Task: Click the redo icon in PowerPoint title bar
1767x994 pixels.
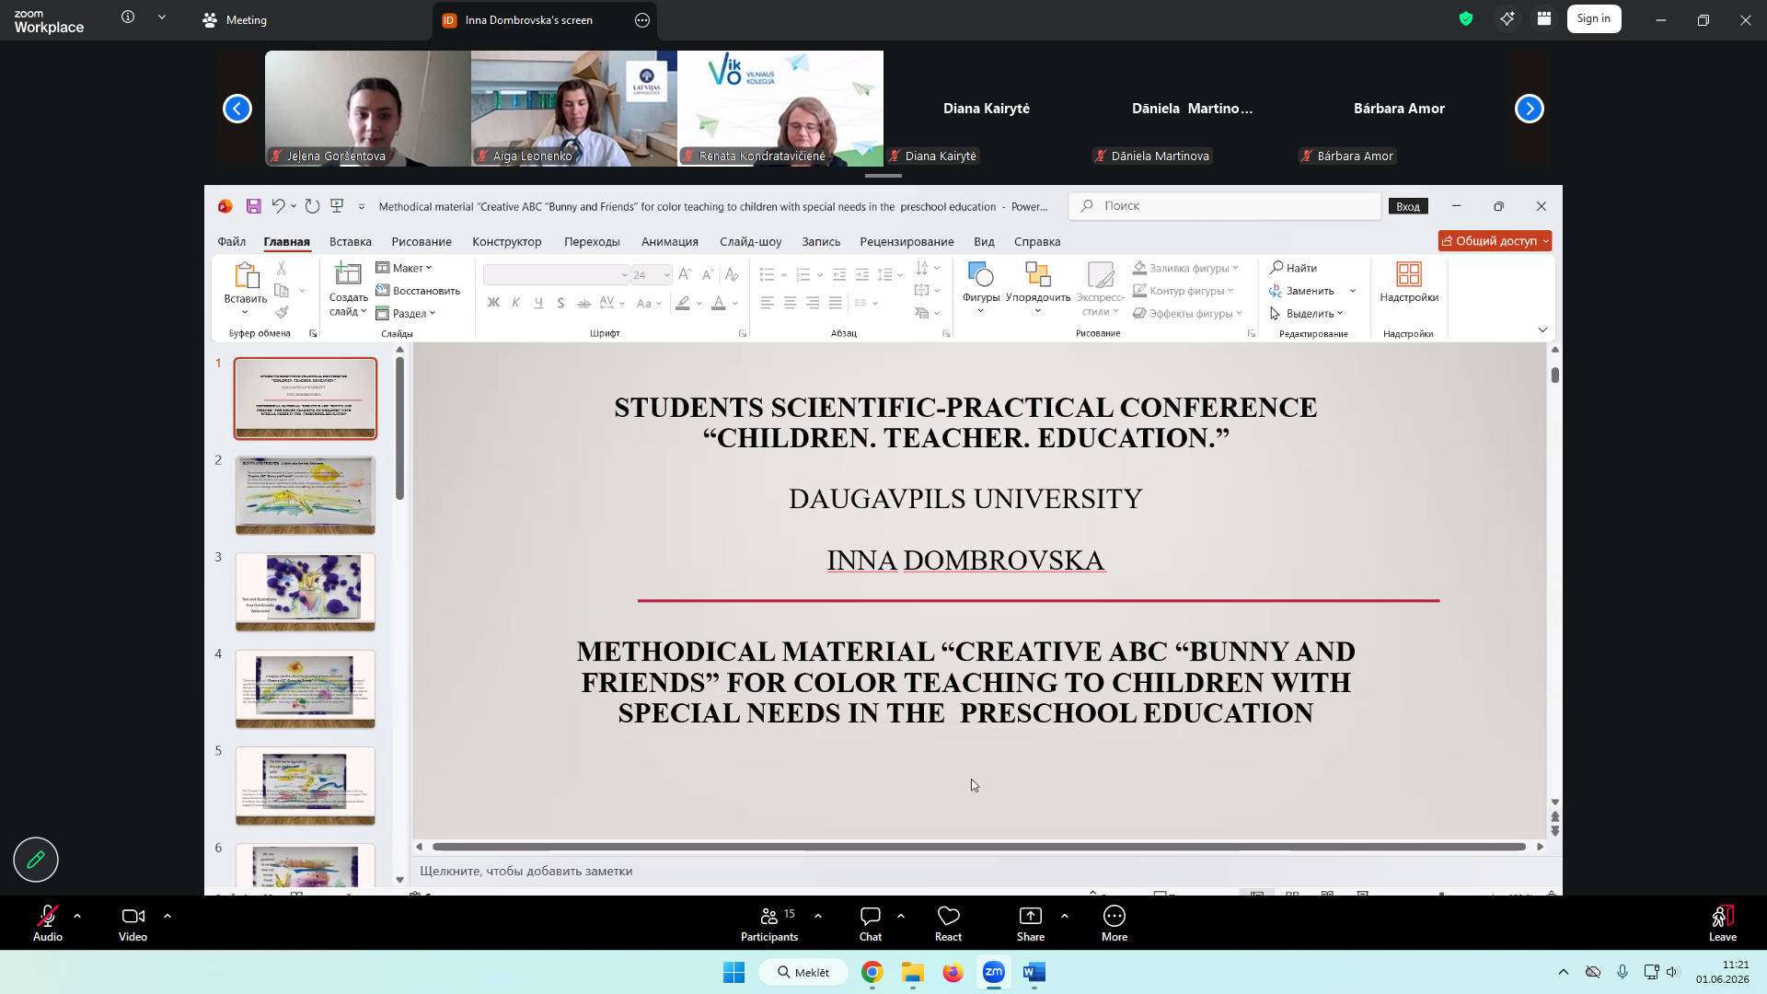Action: 313,206
